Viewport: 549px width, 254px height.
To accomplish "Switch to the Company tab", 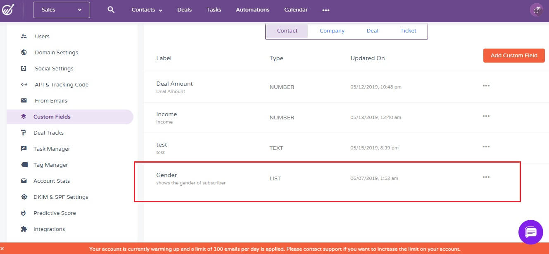I will [x=332, y=31].
